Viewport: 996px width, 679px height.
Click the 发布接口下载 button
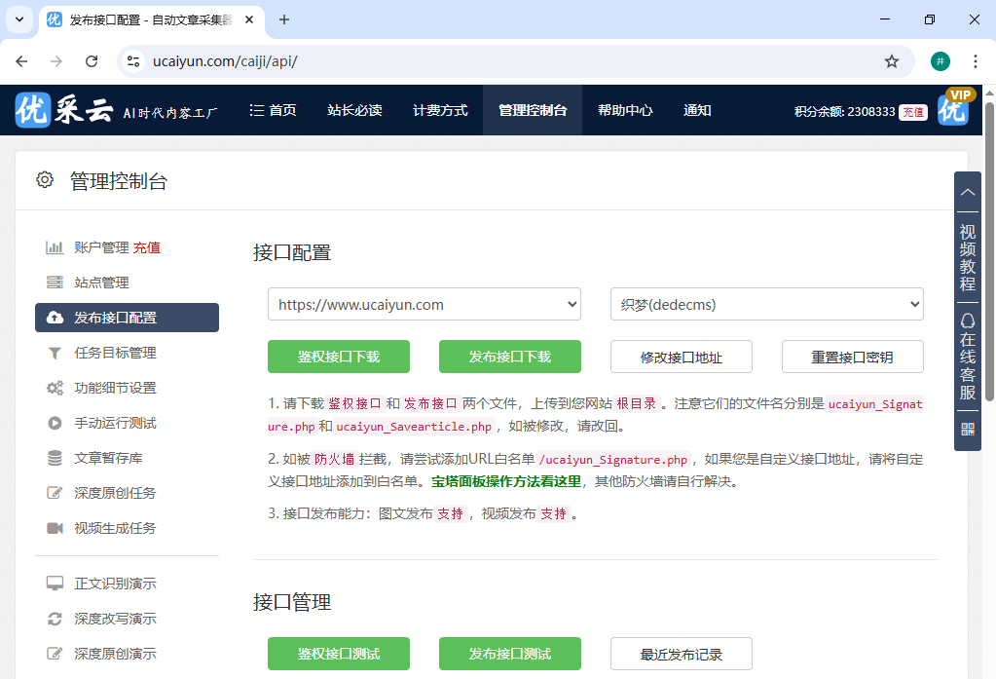click(x=509, y=357)
